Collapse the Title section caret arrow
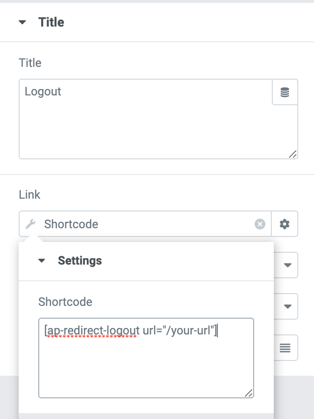This screenshot has height=419, width=314. (23, 22)
